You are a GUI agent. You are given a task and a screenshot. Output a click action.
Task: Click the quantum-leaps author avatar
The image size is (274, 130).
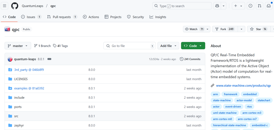pos(10,59)
